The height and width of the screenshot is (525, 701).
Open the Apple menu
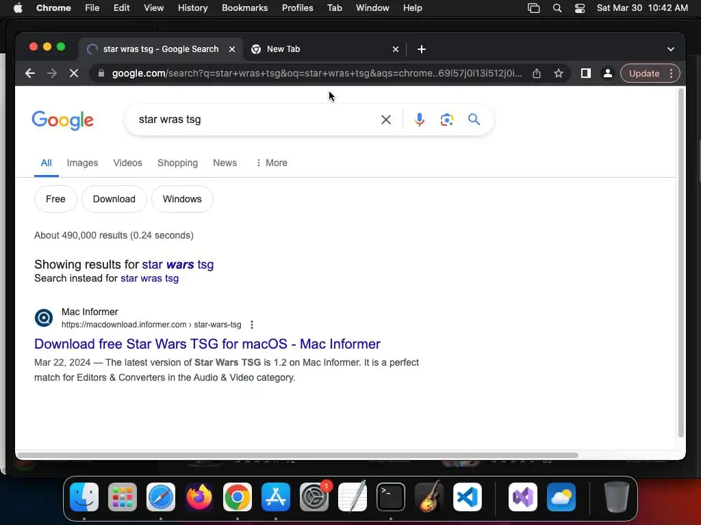click(18, 8)
